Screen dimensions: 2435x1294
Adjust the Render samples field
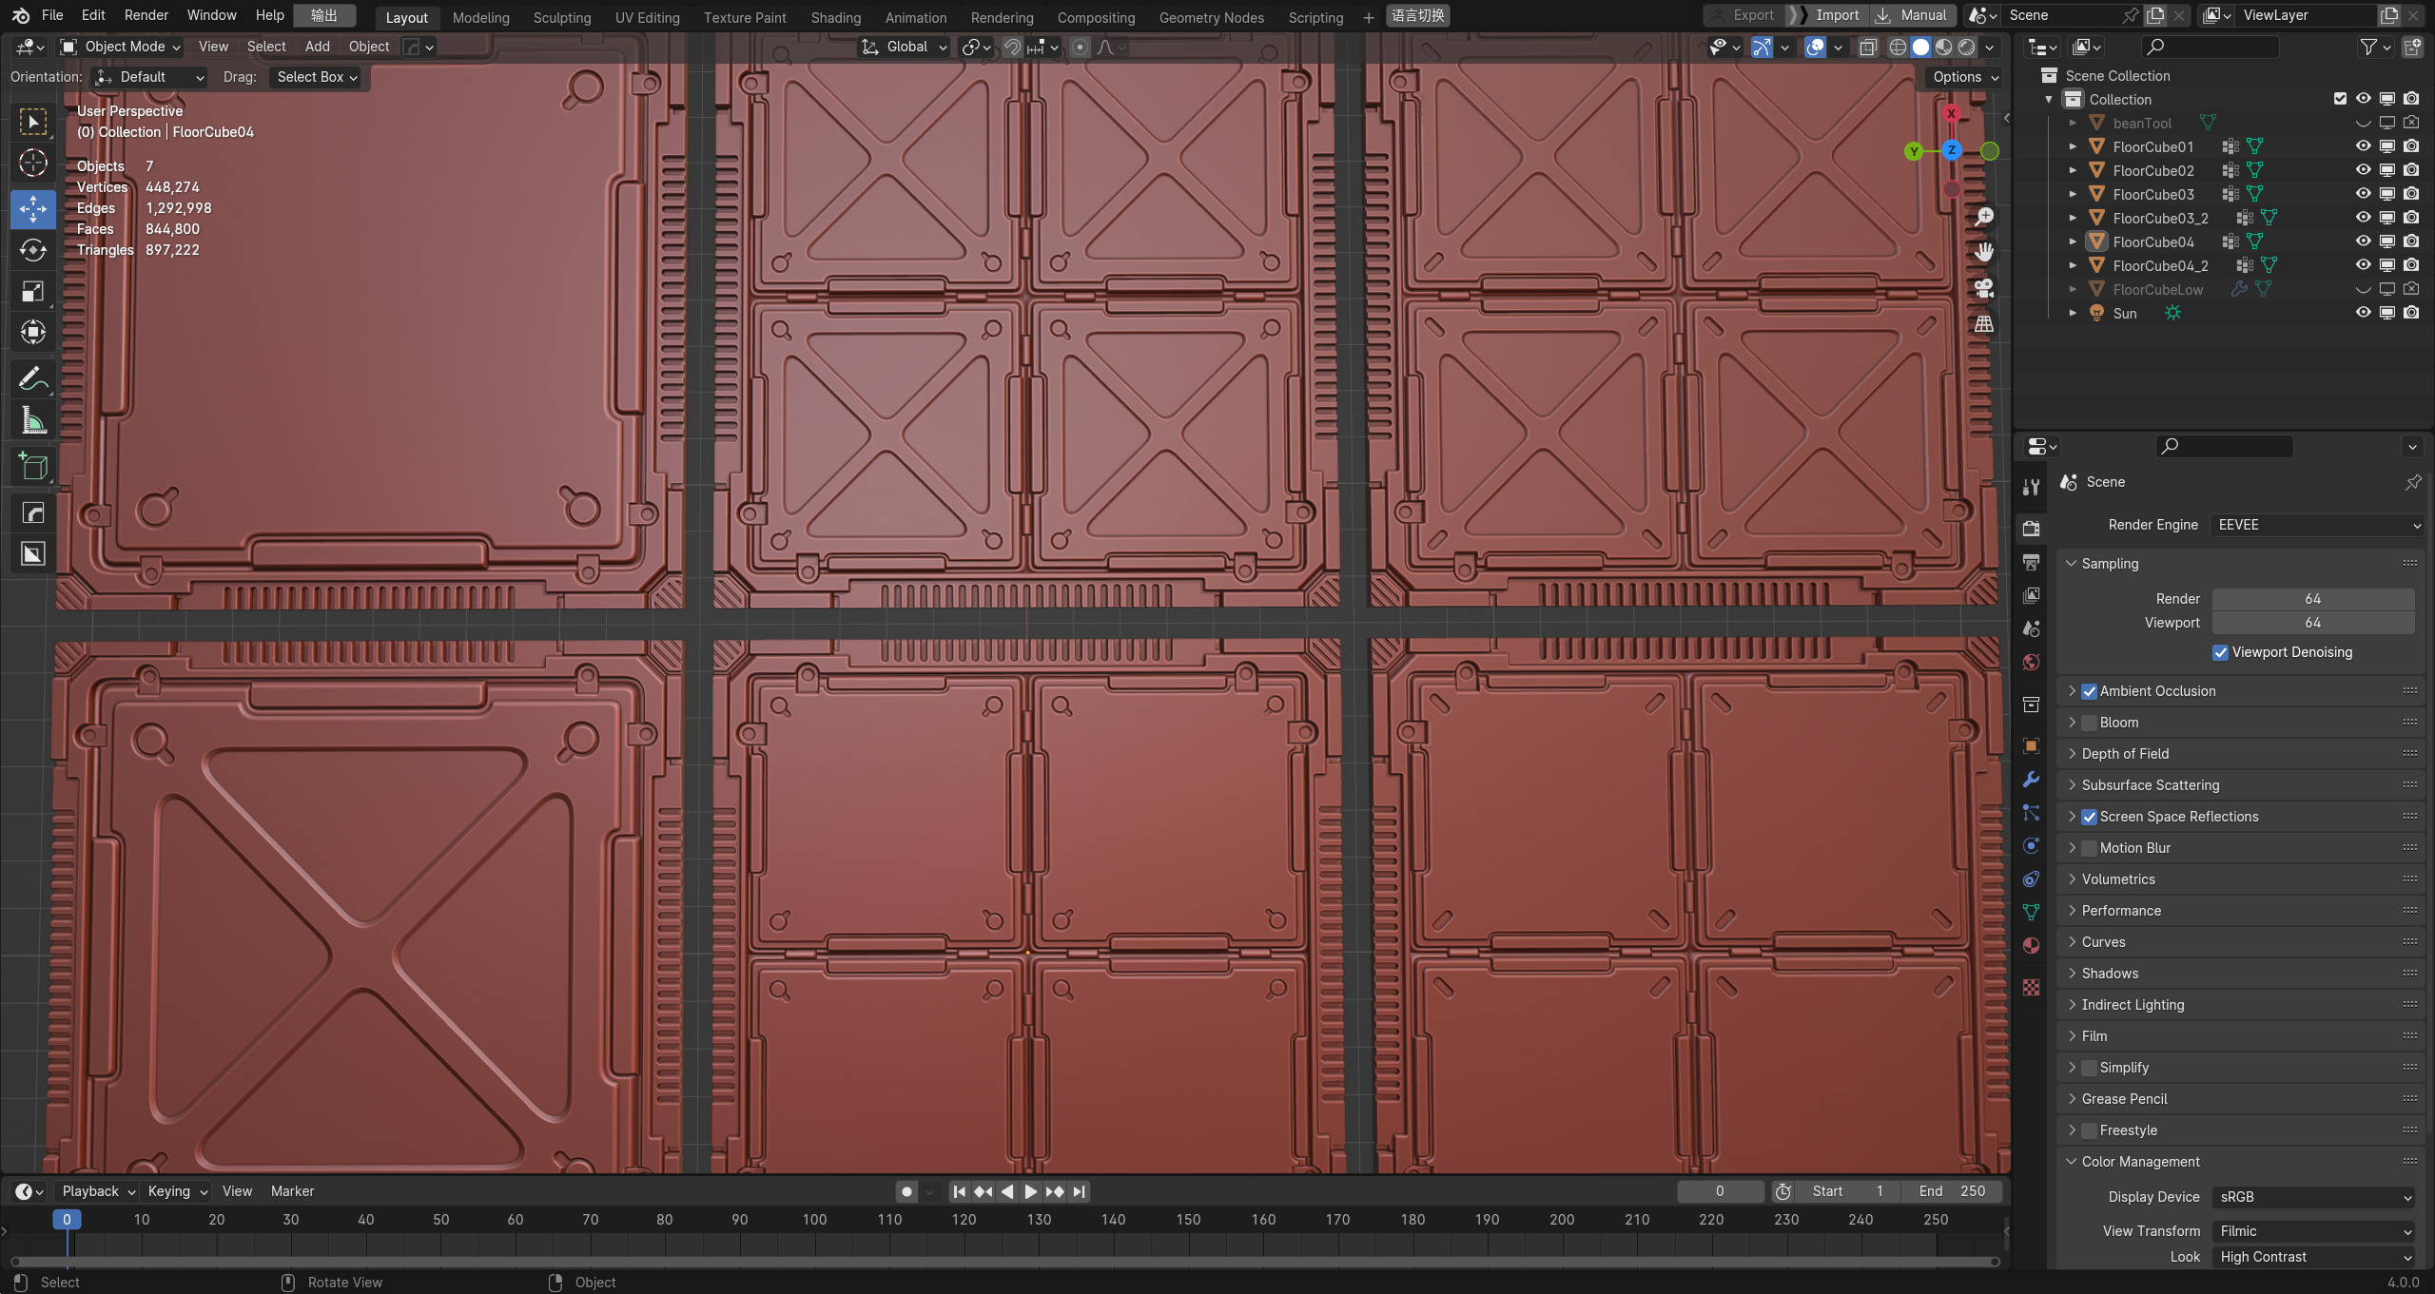[2311, 599]
